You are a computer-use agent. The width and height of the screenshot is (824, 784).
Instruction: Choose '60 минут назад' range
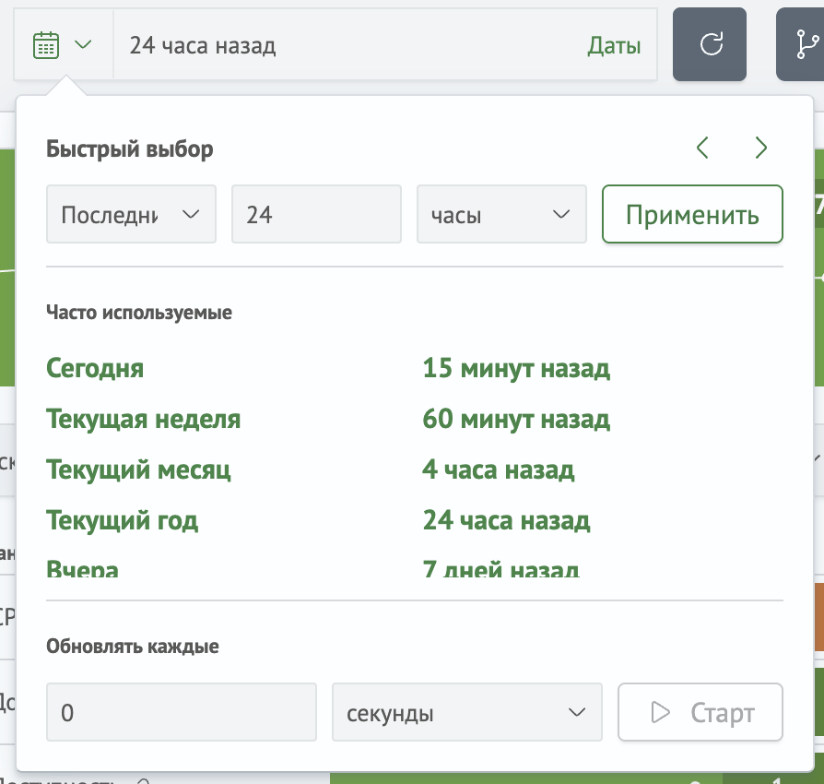pos(516,419)
